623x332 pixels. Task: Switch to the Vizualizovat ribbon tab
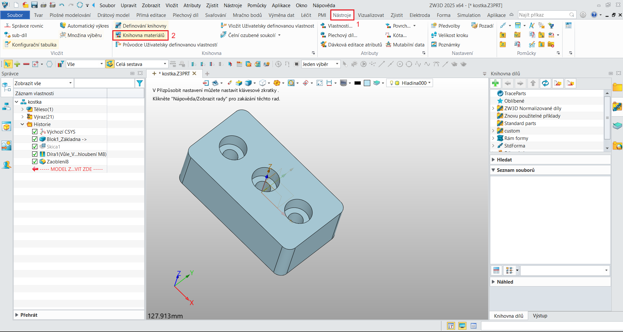(x=370, y=15)
